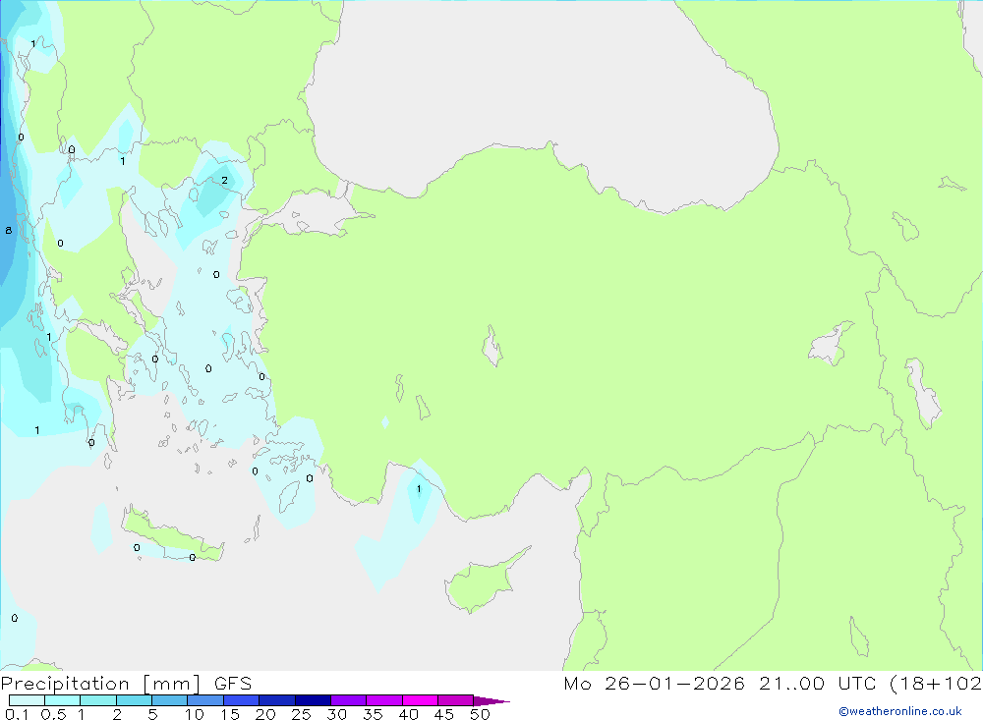This screenshot has width=983, height=720.
Task: Click the 'UTC' label in the caption
Action: (857, 683)
